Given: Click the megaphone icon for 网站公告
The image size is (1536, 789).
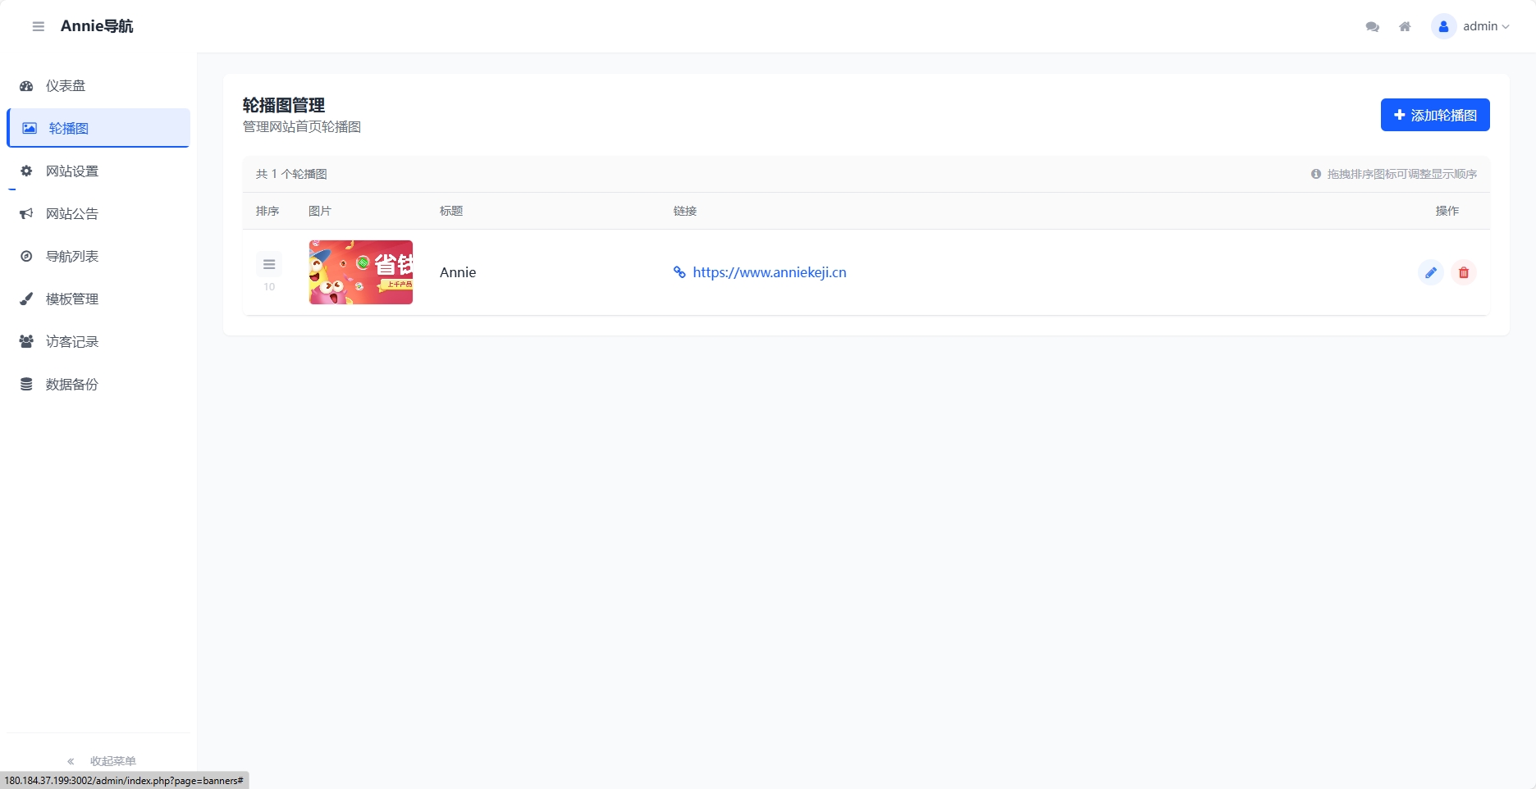Looking at the screenshot, I should click(x=25, y=213).
